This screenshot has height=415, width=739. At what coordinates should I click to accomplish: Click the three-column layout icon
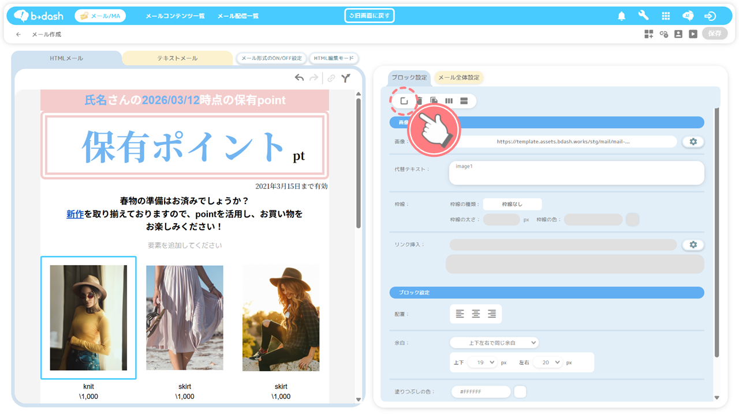click(x=449, y=101)
